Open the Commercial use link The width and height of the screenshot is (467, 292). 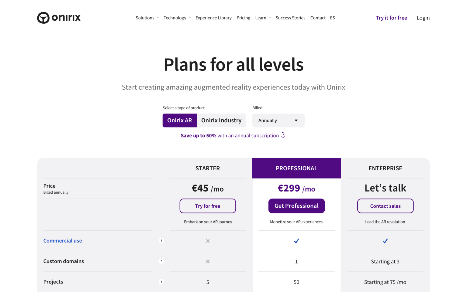[x=63, y=240]
